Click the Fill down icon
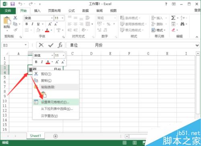Screen dimensions: 201x146 tap(173, 24)
